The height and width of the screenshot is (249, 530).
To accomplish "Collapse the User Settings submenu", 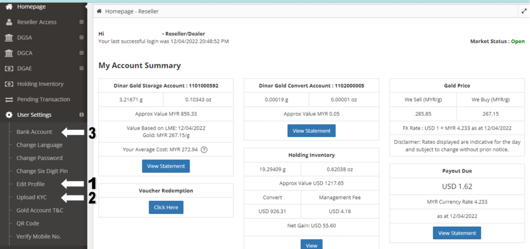I will click(81, 115).
